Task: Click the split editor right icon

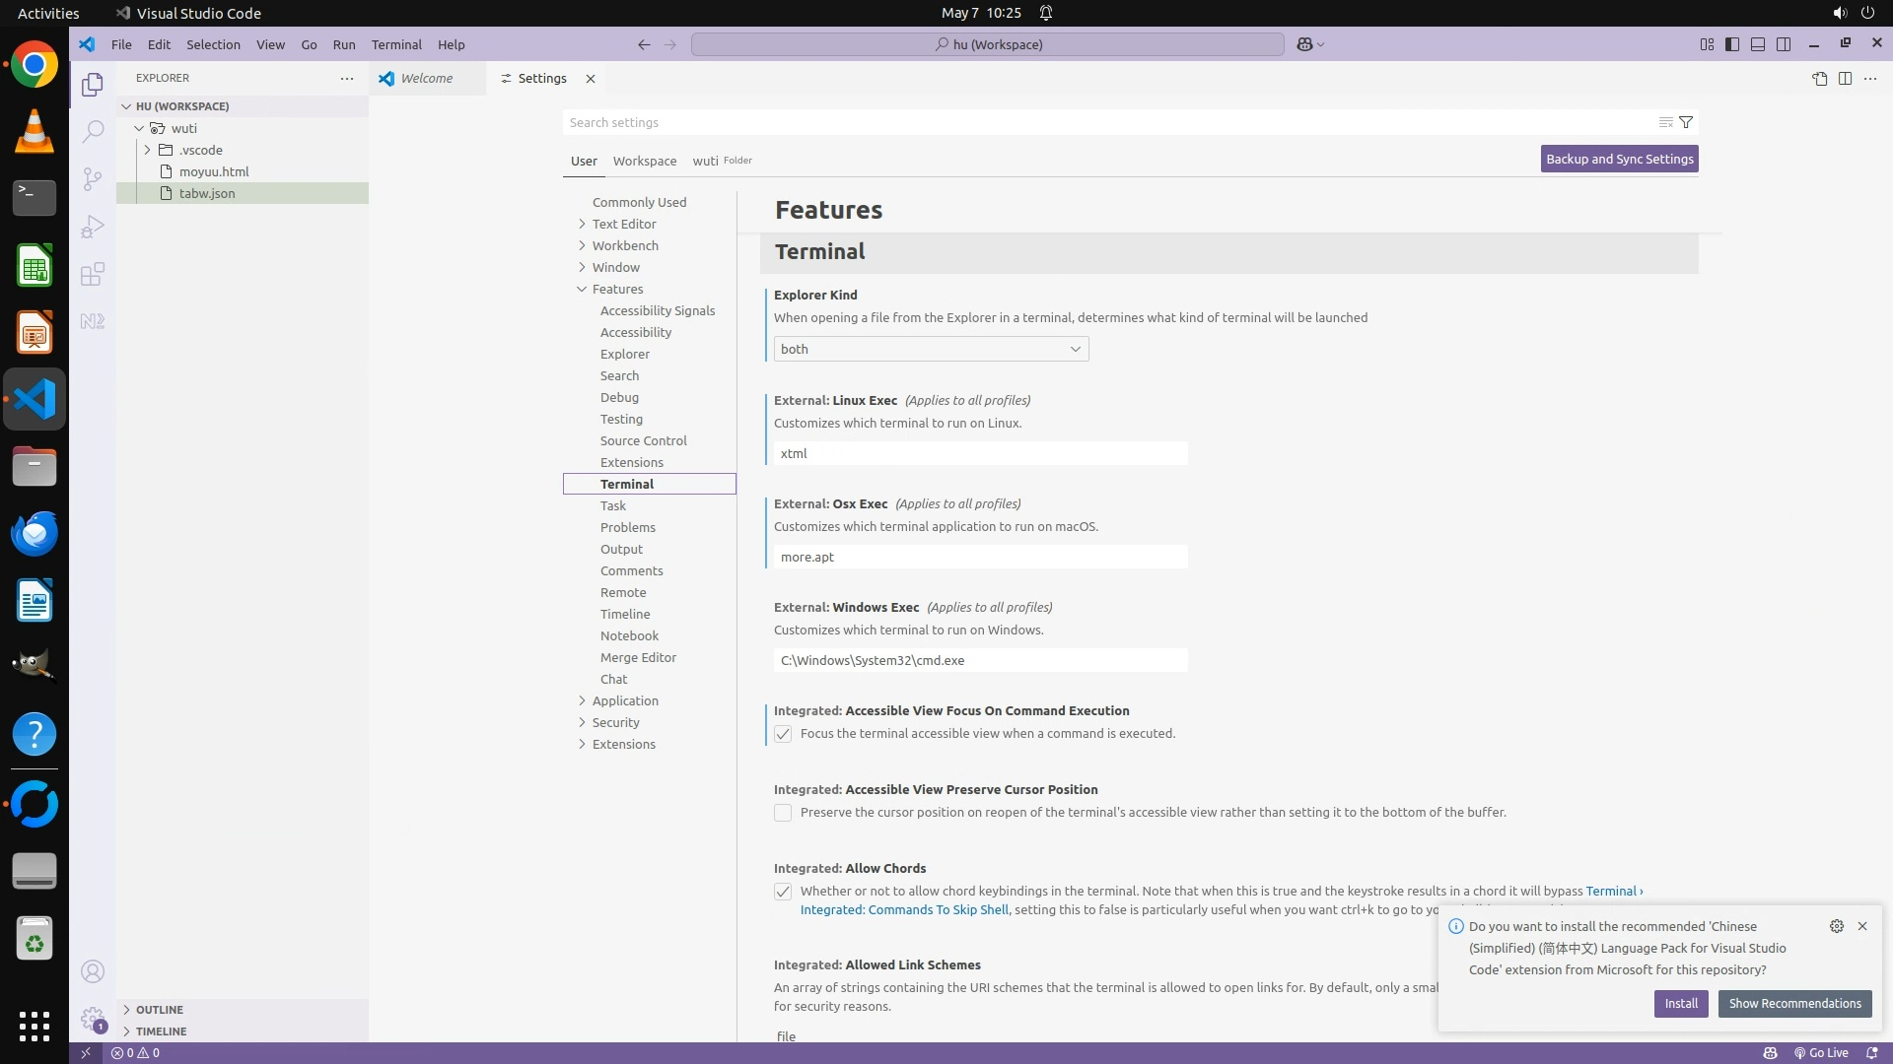Action: coord(1845,79)
